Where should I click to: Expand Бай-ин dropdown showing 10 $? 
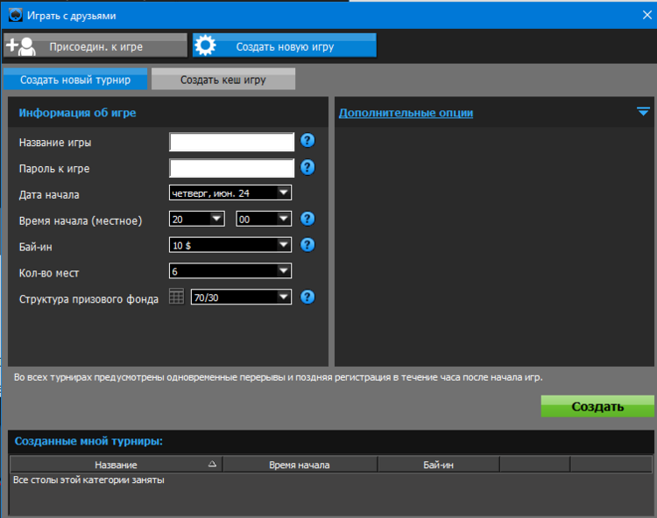click(230, 246)
